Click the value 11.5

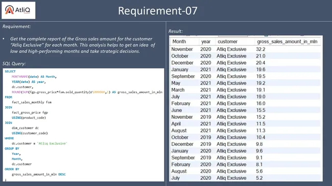click(x=260, y=123)
